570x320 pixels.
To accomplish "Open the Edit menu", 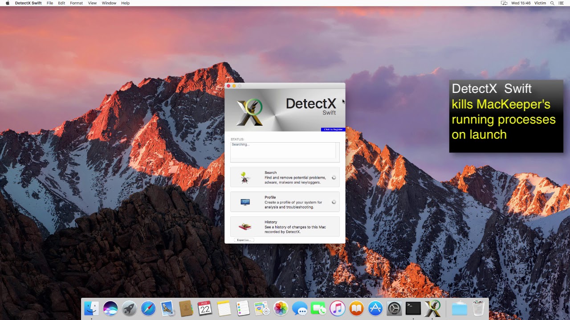I will point(61,3).
